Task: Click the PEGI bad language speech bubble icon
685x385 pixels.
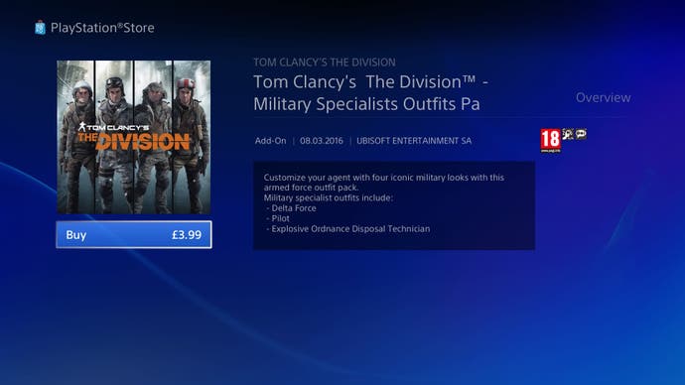Action: pyautogui.click(x=581, y=134)
